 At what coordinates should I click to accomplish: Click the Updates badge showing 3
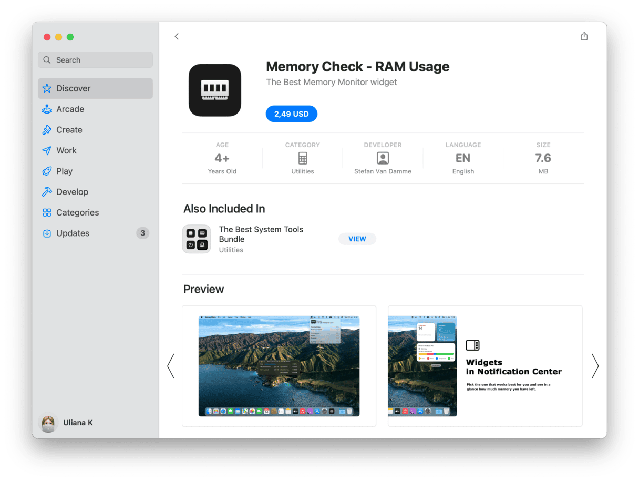(142, 233)
